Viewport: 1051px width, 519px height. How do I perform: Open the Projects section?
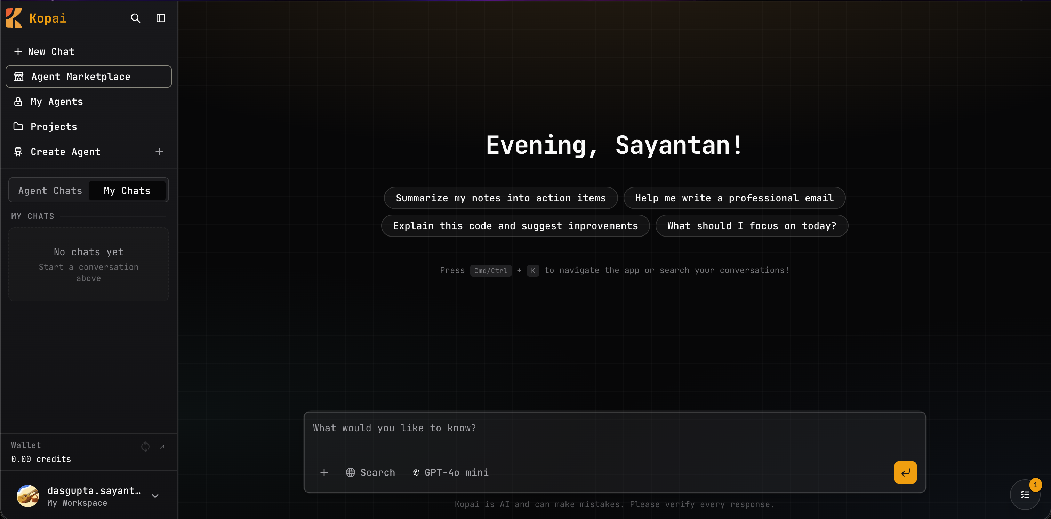tap(89, 127)
